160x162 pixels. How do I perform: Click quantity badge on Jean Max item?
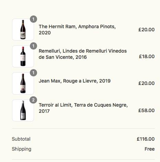click(33, 73)
